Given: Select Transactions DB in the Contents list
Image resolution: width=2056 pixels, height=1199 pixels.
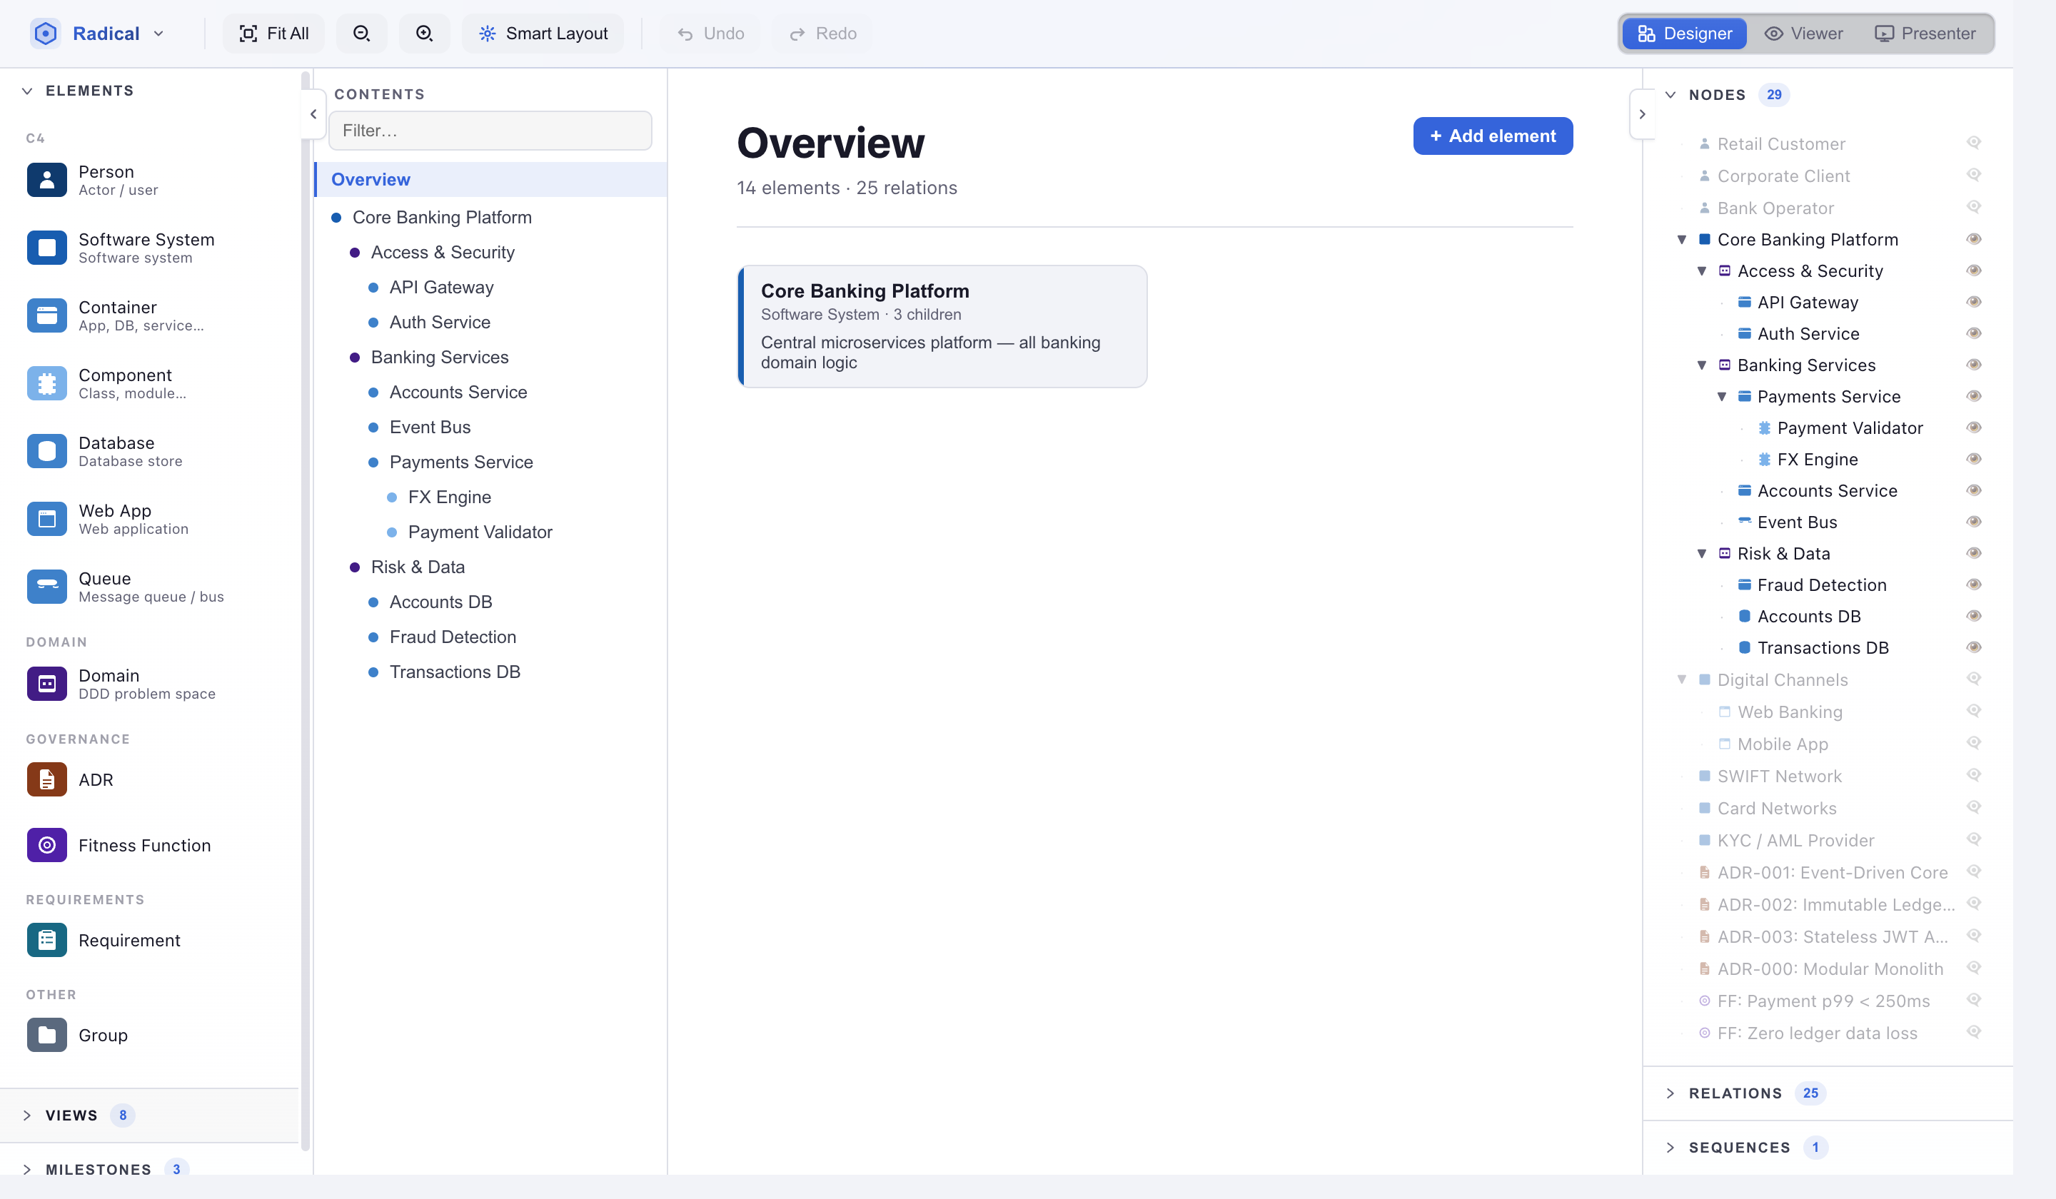Looking at the screenshot, I should 491,672.
